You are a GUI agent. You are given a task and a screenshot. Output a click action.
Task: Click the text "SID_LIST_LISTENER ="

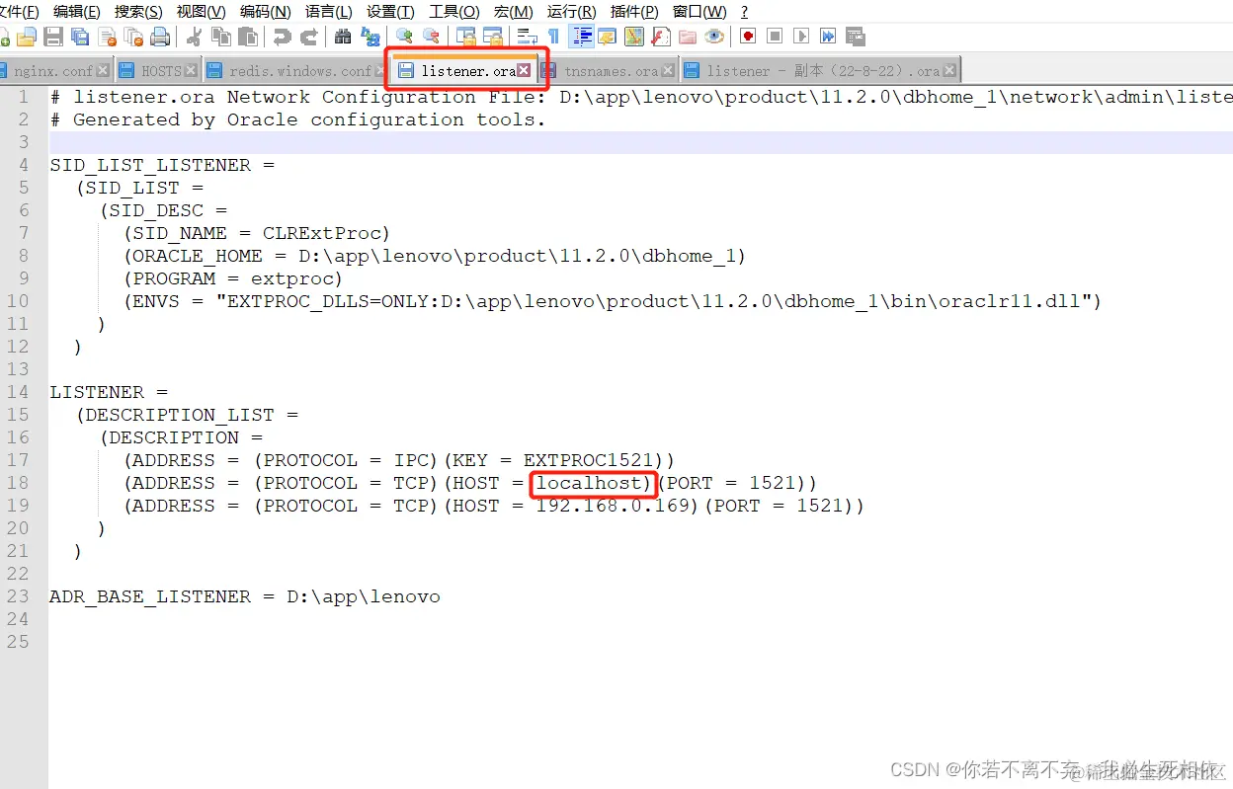162,165
